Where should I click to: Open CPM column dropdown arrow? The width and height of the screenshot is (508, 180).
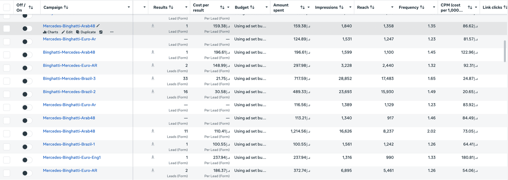476,7
